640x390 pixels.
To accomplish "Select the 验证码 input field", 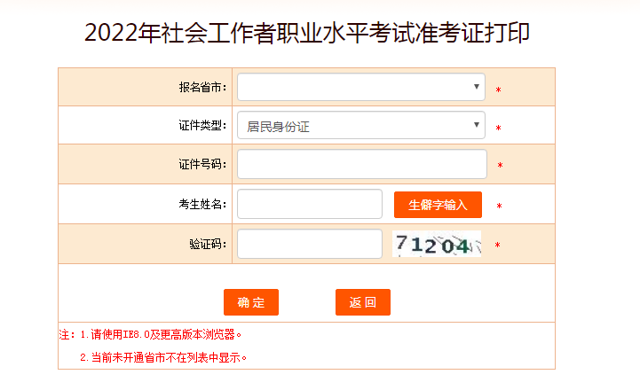I will click(310, 245).
